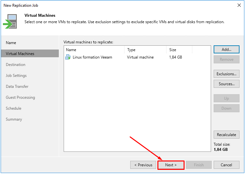Click the VM icon beside Linux formation Veeam
245x174 pixels.
(x=68, y=57)
